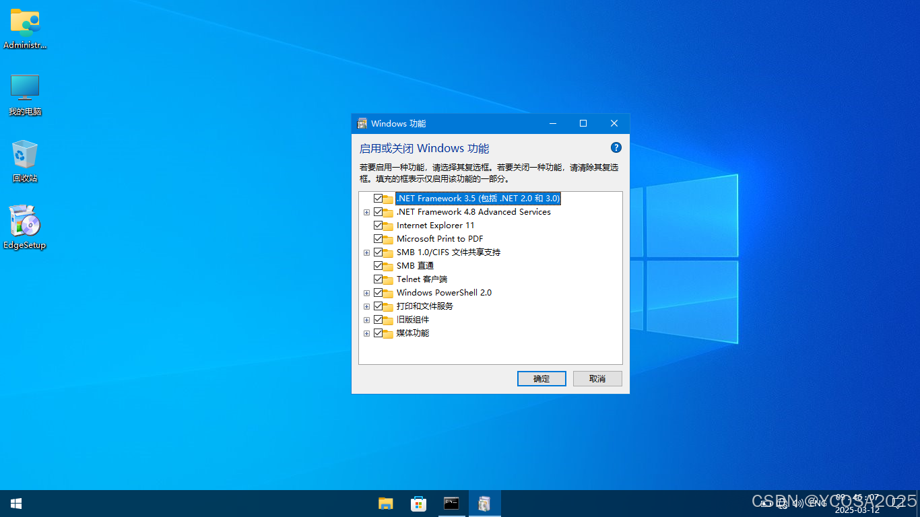This screenshot has height=517, width=920.
Task: Uncheck .NET Framework 4.8 Advanced Services checkbox
Action: coord(378,212)
